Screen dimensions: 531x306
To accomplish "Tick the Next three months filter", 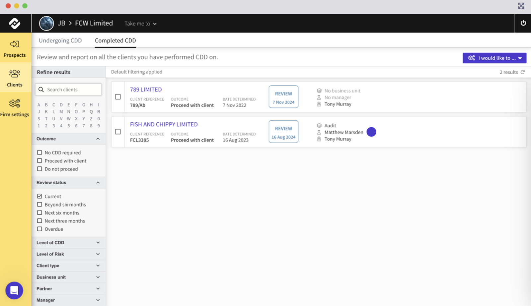I will pos(39,221).
